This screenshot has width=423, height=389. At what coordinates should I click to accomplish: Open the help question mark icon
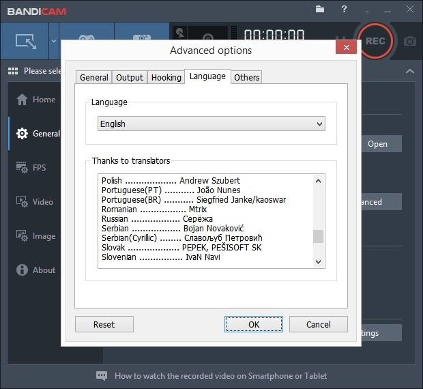(x=344, y=9)
